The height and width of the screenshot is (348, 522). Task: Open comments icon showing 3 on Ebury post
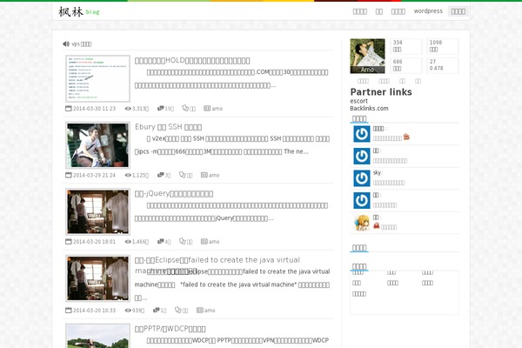(160, 175)
